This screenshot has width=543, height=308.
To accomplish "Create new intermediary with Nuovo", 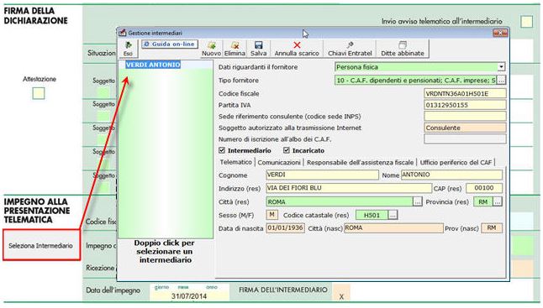I will tap(211, 49).
